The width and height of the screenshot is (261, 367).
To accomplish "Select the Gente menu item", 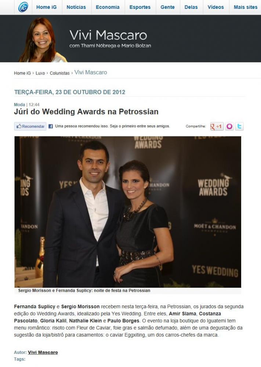I will [x=168, y=7].
